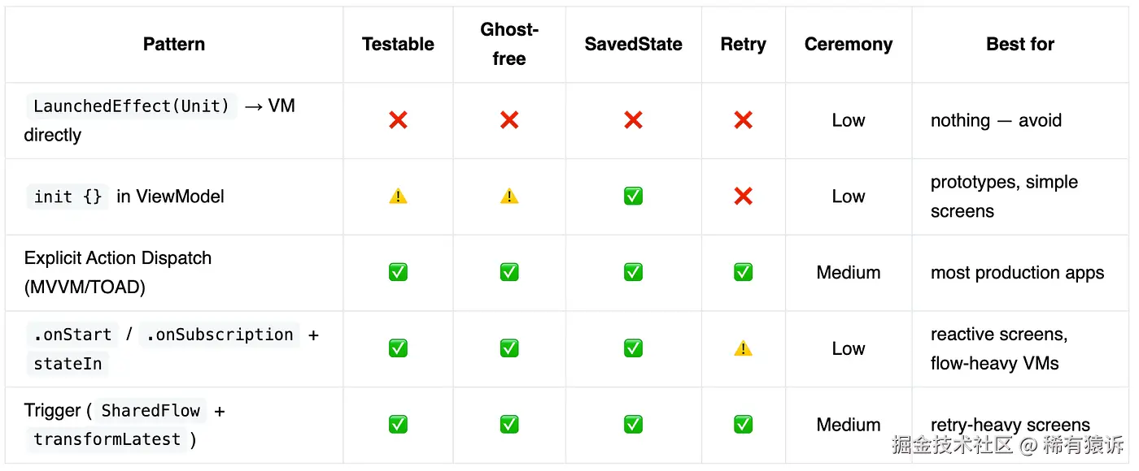Click the init {} code snippet
This screenshot has height=471, width=1139.
click(68, 197)
